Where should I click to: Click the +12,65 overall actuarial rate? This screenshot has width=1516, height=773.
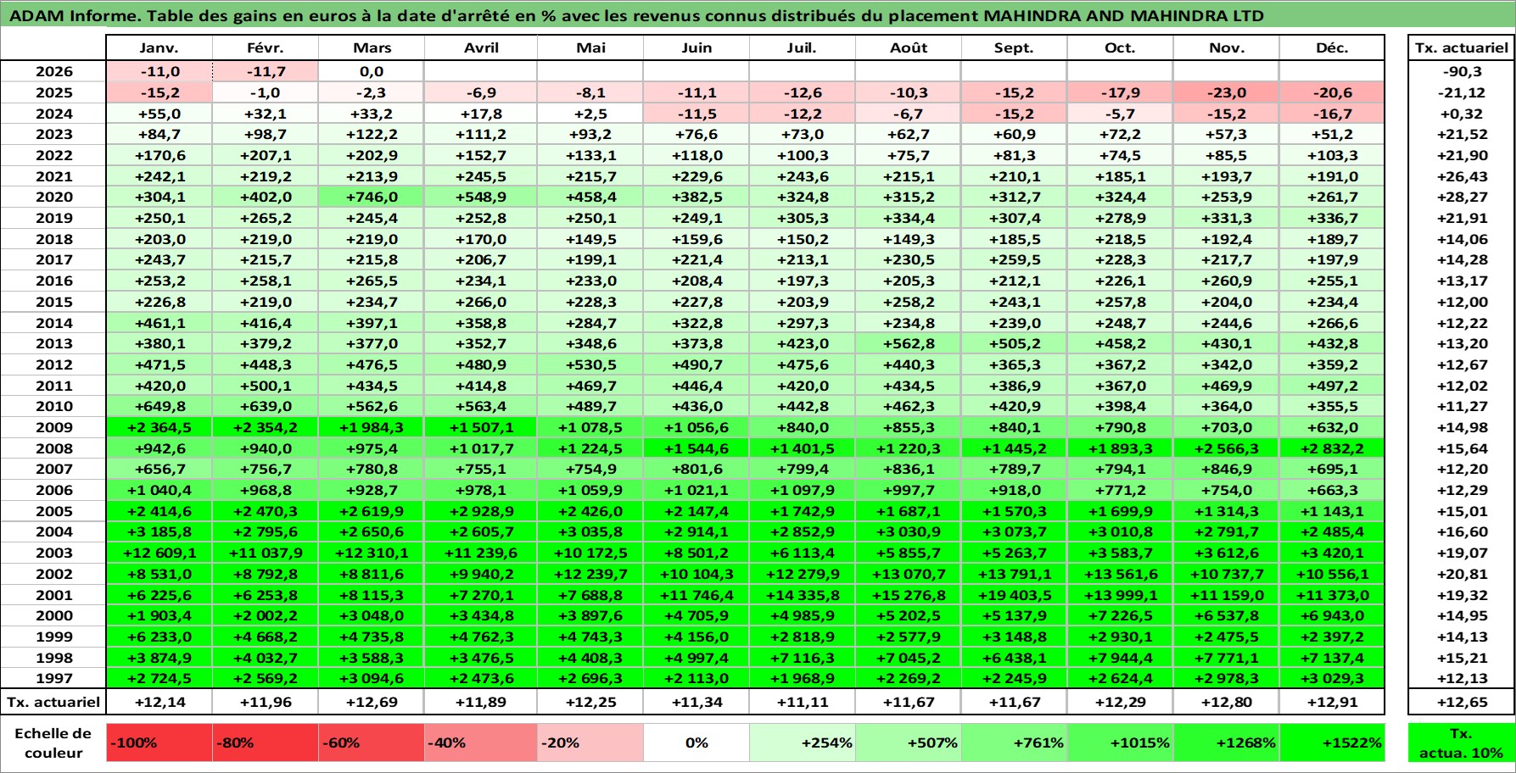click(1461, 702)
